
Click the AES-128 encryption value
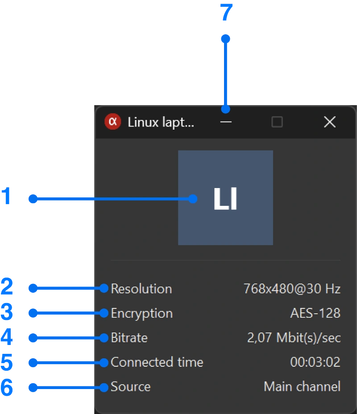(x=315, y=313)
